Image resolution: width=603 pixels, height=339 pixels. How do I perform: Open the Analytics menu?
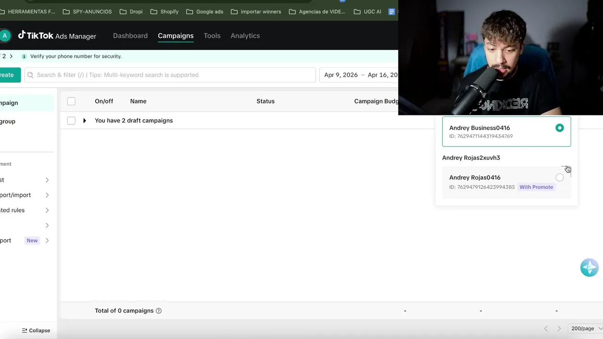pos(245,36)
